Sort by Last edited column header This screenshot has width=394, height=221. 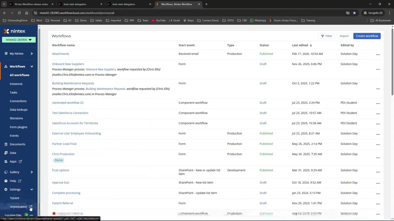302,45
